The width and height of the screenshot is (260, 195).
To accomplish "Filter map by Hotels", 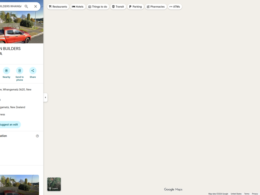I will [78, 6].
